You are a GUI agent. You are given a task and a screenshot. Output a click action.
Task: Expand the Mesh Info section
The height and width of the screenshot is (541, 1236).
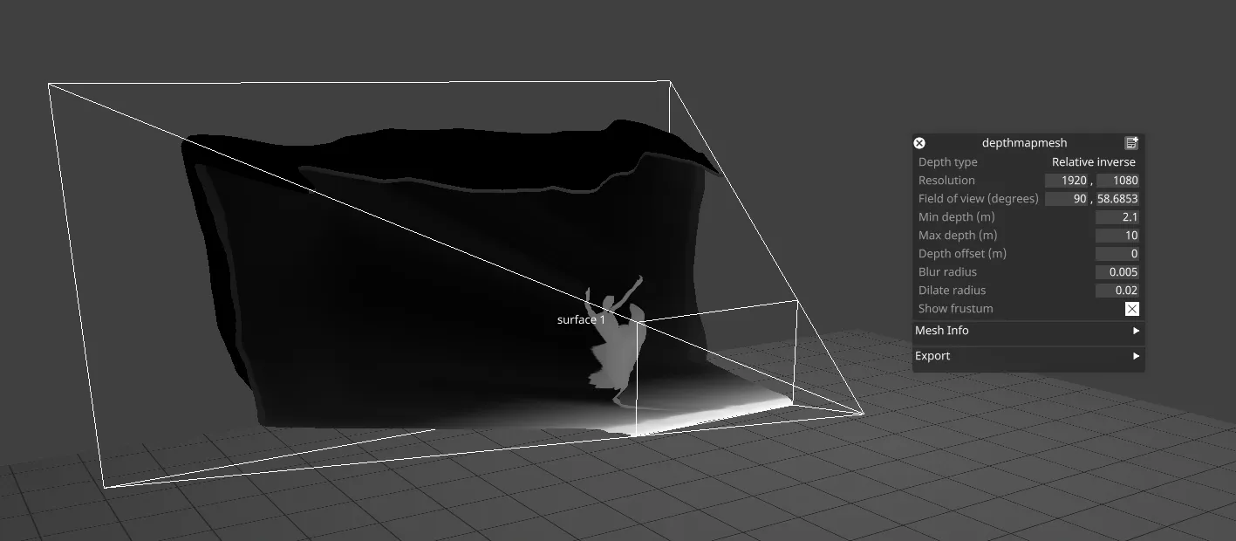tap(1028, 330)
